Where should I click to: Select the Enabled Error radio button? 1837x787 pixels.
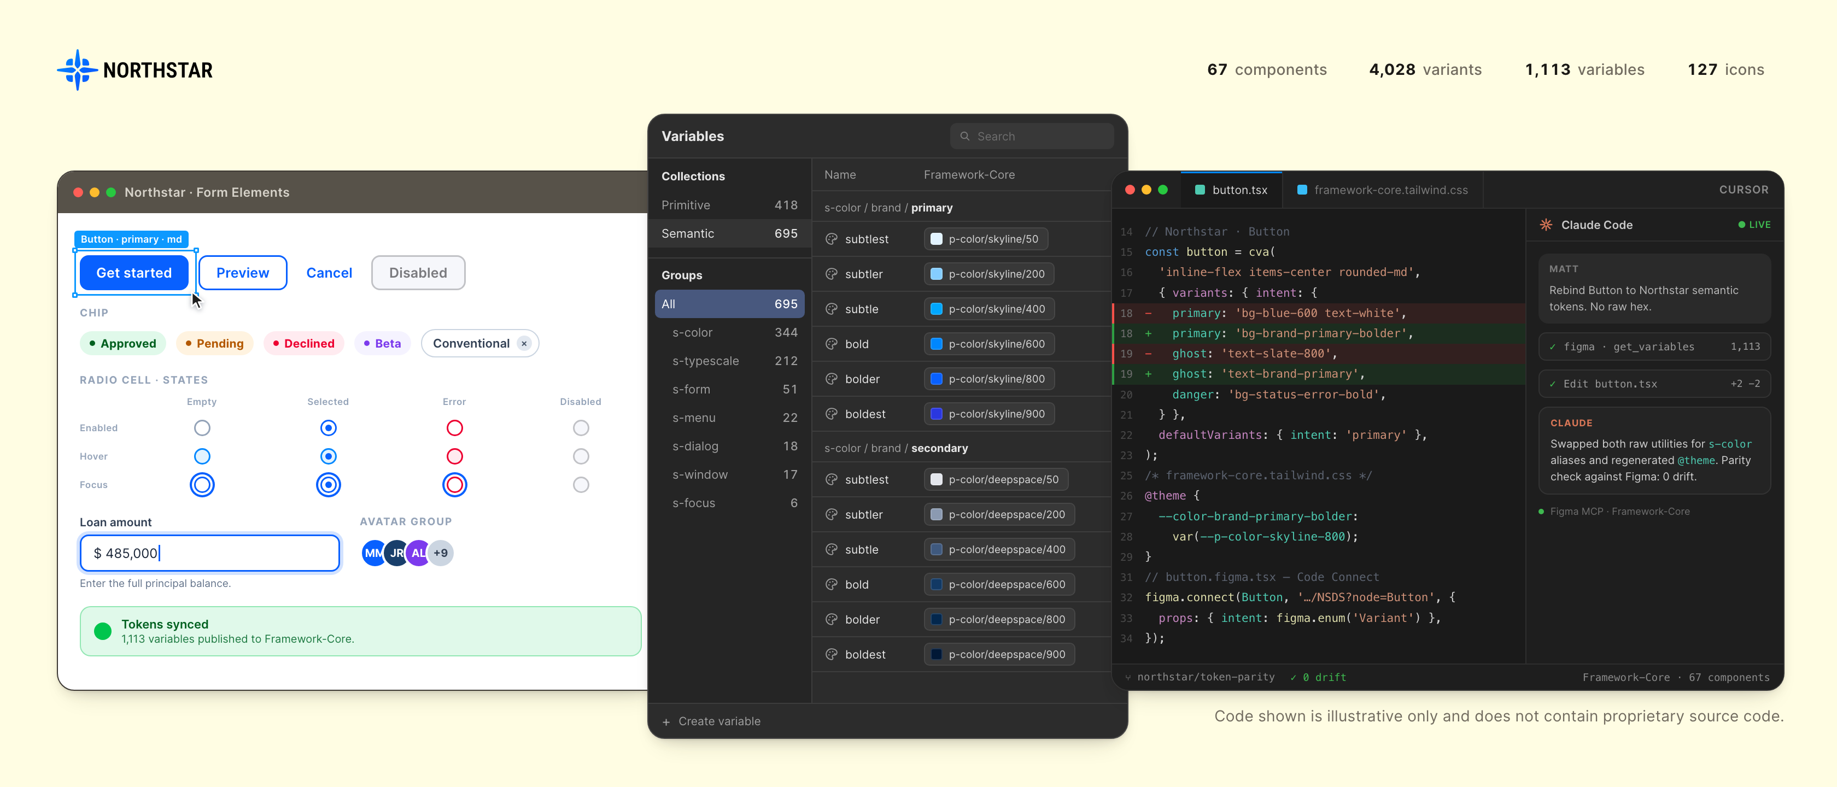454,428
